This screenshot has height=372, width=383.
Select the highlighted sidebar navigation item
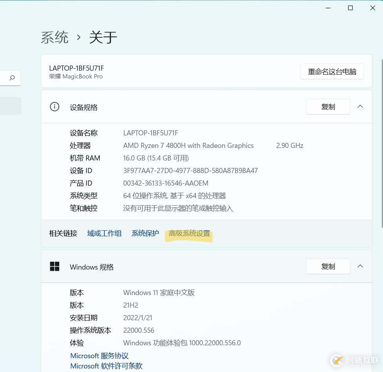click(x=11, y=106)
